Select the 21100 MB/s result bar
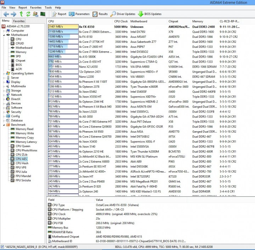This screenshot has height=250, width=255. tap(63, 32)
